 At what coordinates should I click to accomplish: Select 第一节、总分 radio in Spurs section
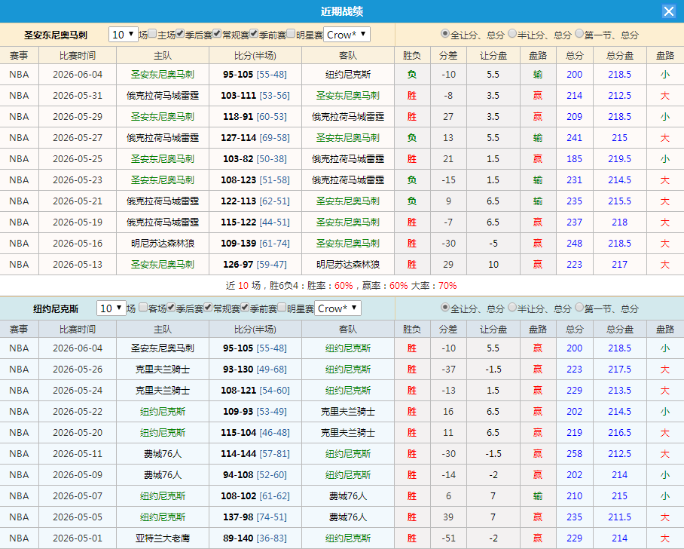(579, 34)
